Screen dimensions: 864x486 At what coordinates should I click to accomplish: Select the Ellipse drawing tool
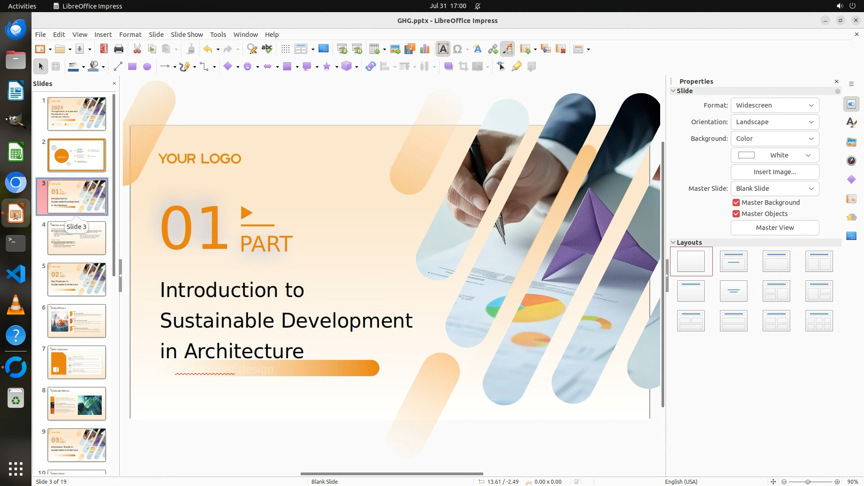click(147, 67)
